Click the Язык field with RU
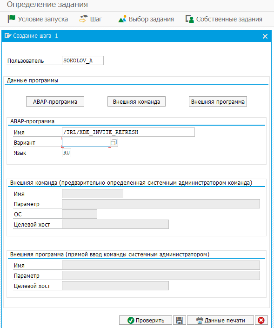274x328 pixels. point(67,153)
